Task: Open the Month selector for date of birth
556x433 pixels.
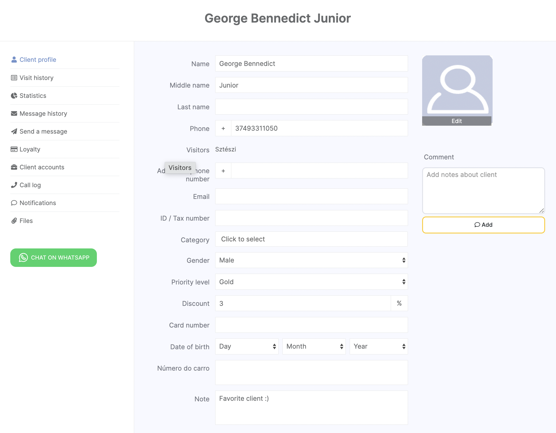Action: (314, 347)
